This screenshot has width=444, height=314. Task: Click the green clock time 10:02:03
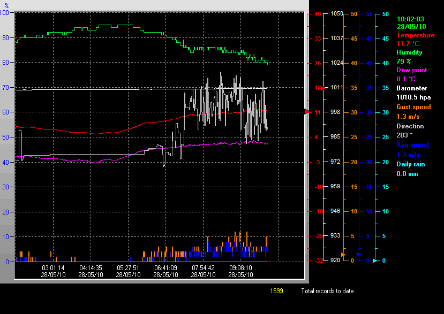click(410, 19)
